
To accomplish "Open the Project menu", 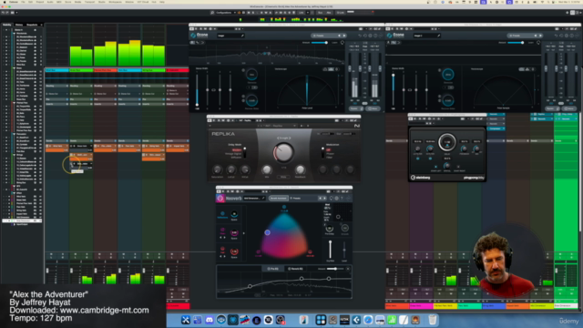I will pyautogui.click(x=40, y=2).
